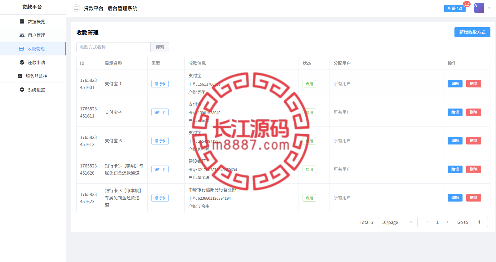Delete the 银行卡-3【缑本斌】 row
The image size is (496, 262).
[474, 198]
